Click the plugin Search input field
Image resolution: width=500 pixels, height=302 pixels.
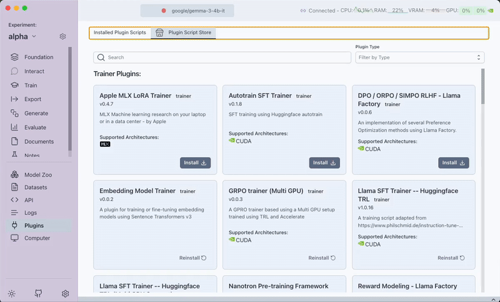coord(222,57)
